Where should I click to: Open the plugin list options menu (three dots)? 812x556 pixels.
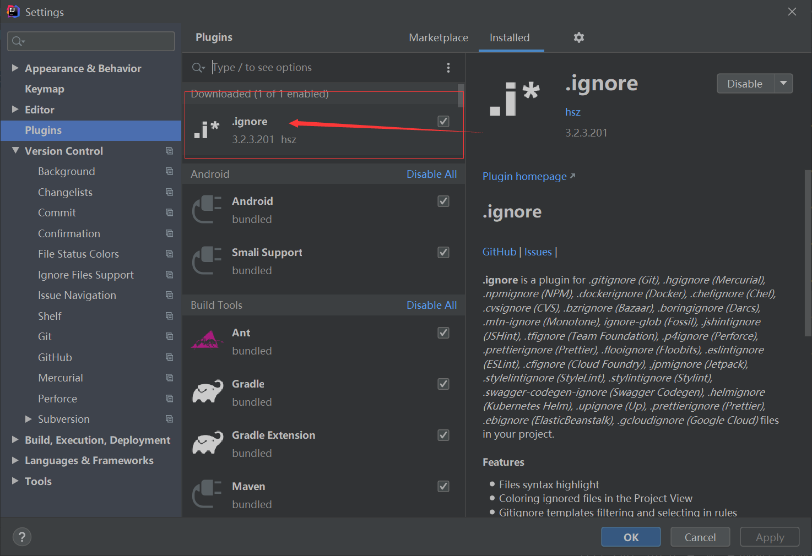[x=448, y=68]
